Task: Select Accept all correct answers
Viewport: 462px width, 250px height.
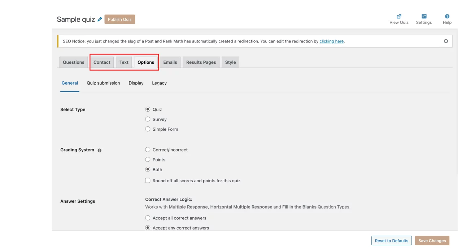Action: point(148,218)
